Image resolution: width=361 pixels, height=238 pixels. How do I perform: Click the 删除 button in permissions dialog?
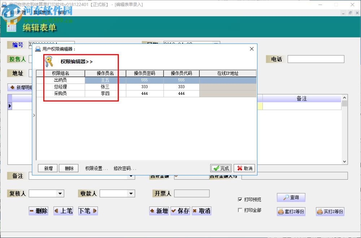pyautogui.click(x=69, y=168)
